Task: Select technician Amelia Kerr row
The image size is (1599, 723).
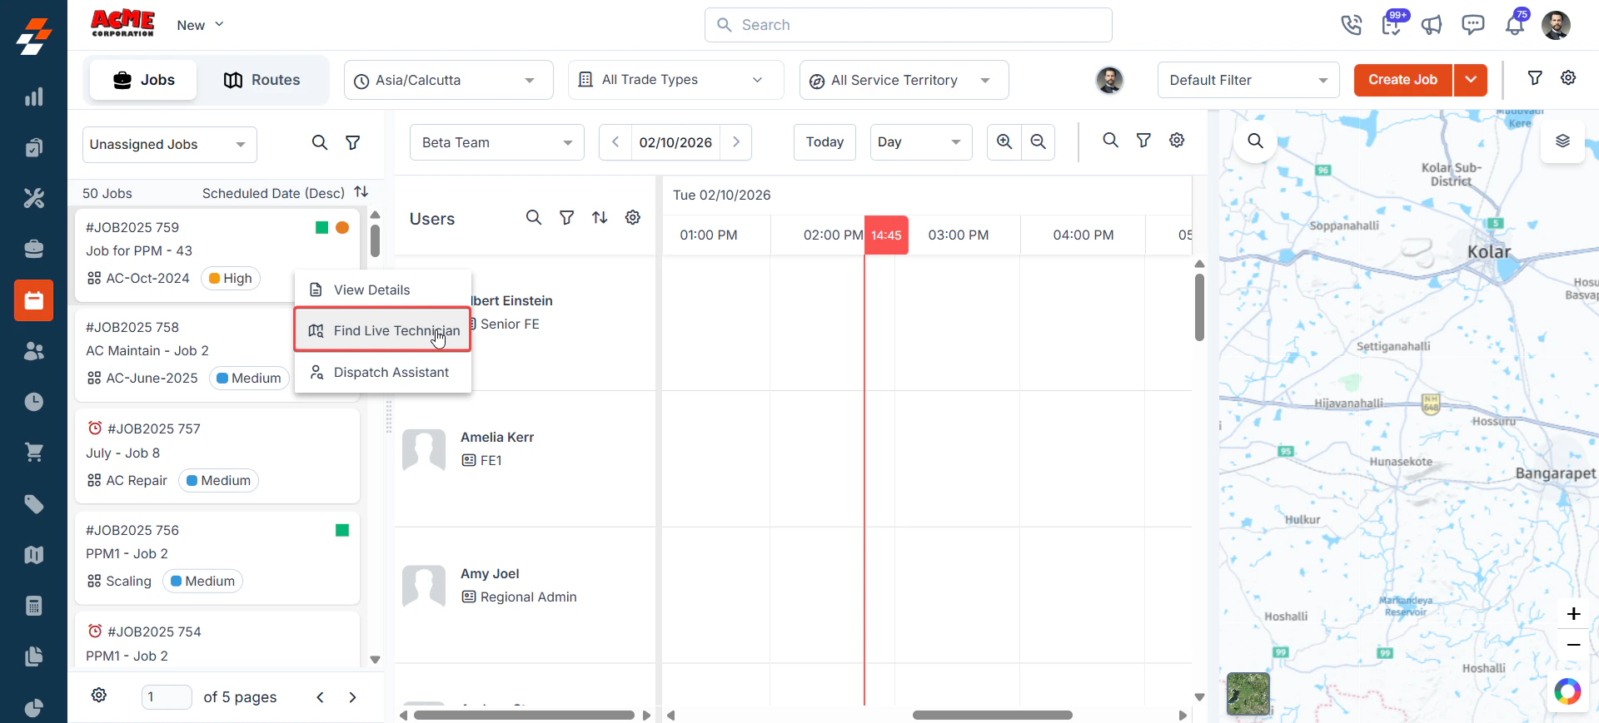Action: tap(525, 458)
